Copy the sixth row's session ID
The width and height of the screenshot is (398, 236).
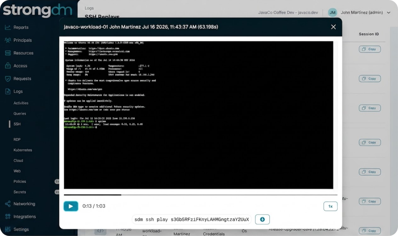click(369, 201)
